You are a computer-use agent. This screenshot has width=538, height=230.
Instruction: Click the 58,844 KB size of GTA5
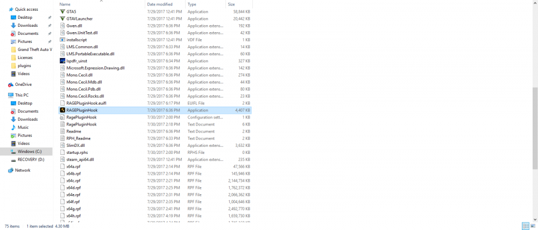click(x=242, y=12)
